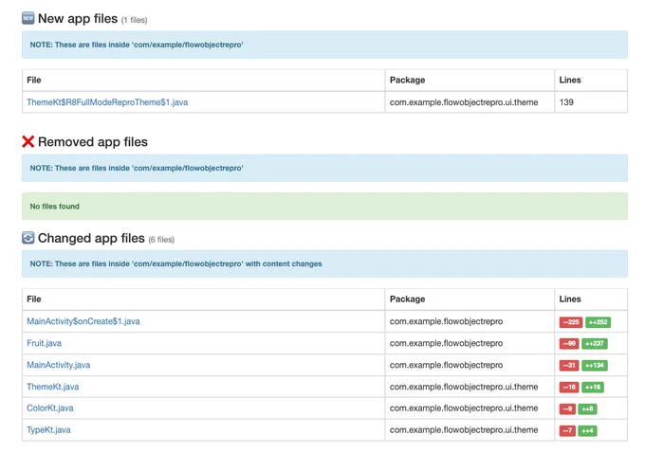Screen dimensions: 645x453
Task: Click the File column header in Changed files table
Action: (34, 299)
